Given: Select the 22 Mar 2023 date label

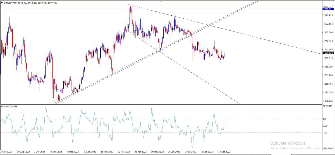Looking at the screenshot, I should (x=124, y=152).
